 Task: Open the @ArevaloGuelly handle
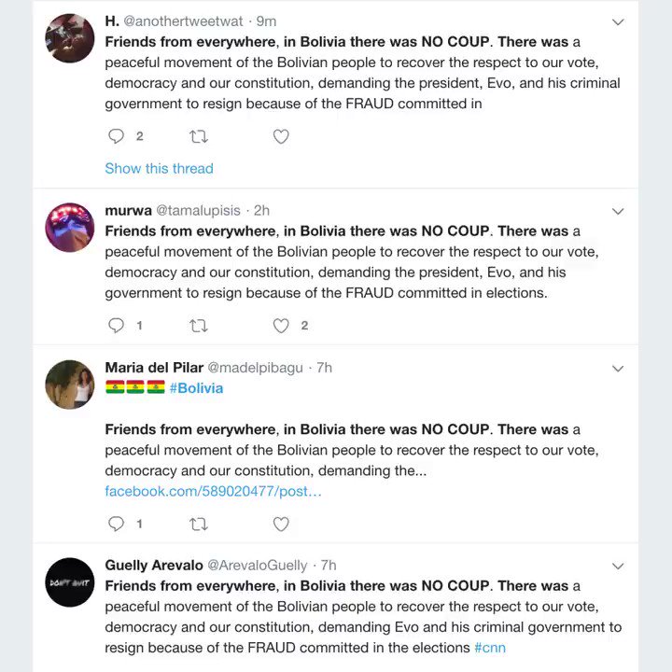259,566
